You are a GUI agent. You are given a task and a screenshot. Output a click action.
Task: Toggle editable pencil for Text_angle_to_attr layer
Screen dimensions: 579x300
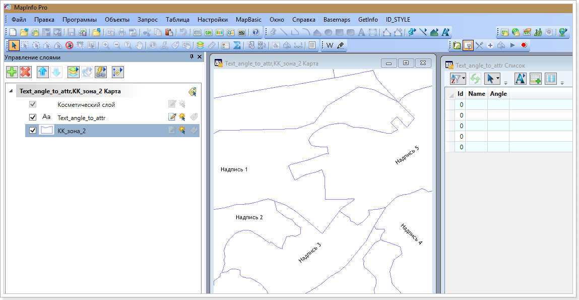(x=172, y=117)
